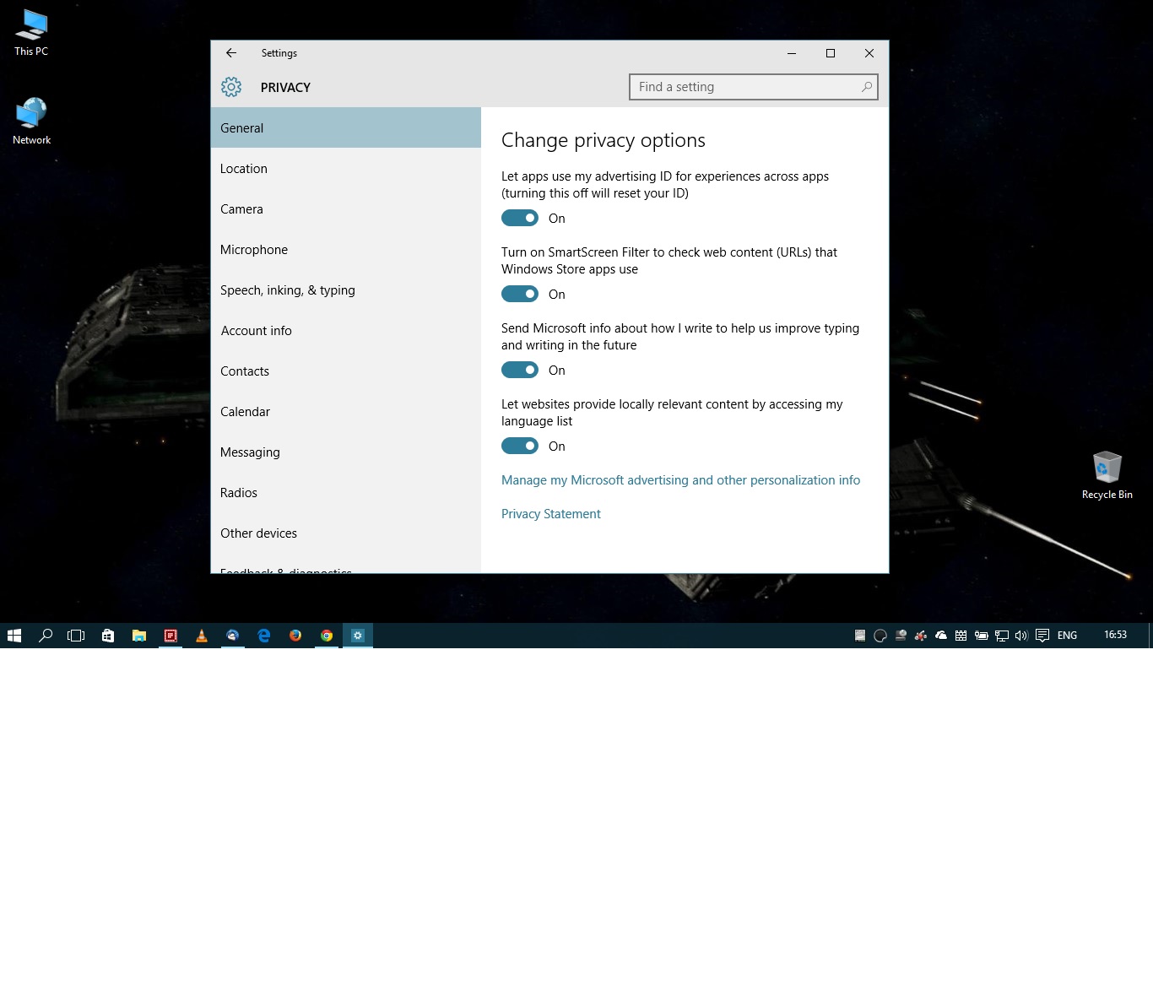
Task: Select the Recycle Bin desktop icon
Action: tap(1107, 475)
